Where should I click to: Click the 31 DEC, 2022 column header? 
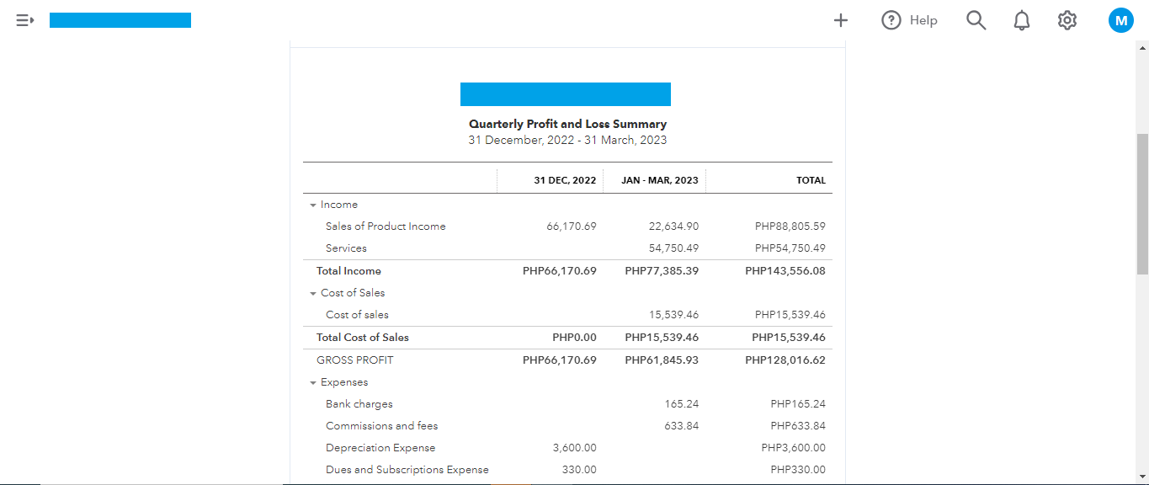(565, 180)
